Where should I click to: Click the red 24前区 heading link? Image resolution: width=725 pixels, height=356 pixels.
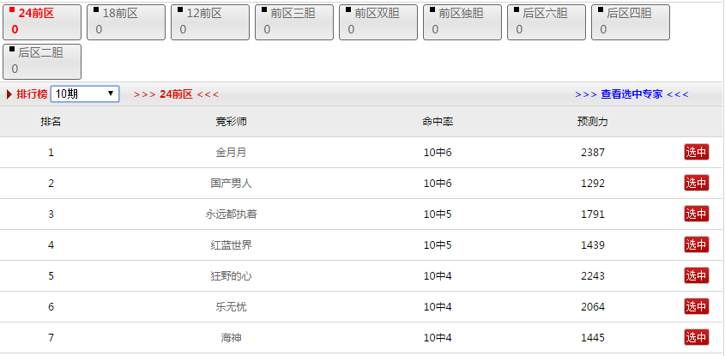tap(176, 94)
